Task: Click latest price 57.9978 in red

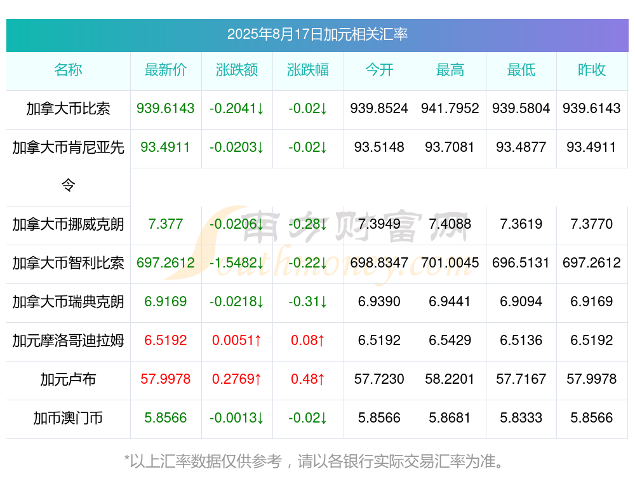Action: [166, 379]
